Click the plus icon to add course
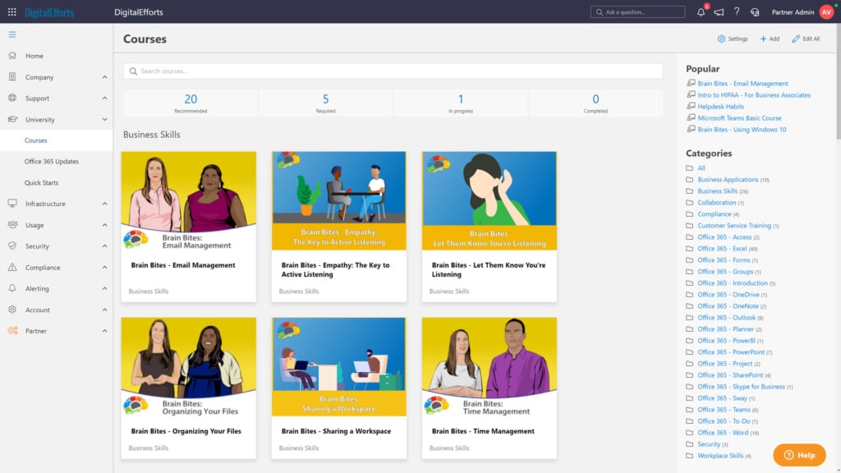 coord(763,39)
